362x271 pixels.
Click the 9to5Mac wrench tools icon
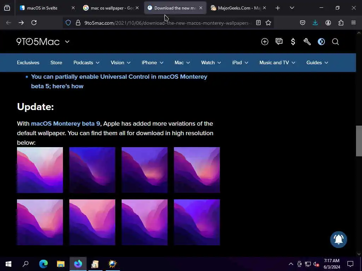coord(307,42)
